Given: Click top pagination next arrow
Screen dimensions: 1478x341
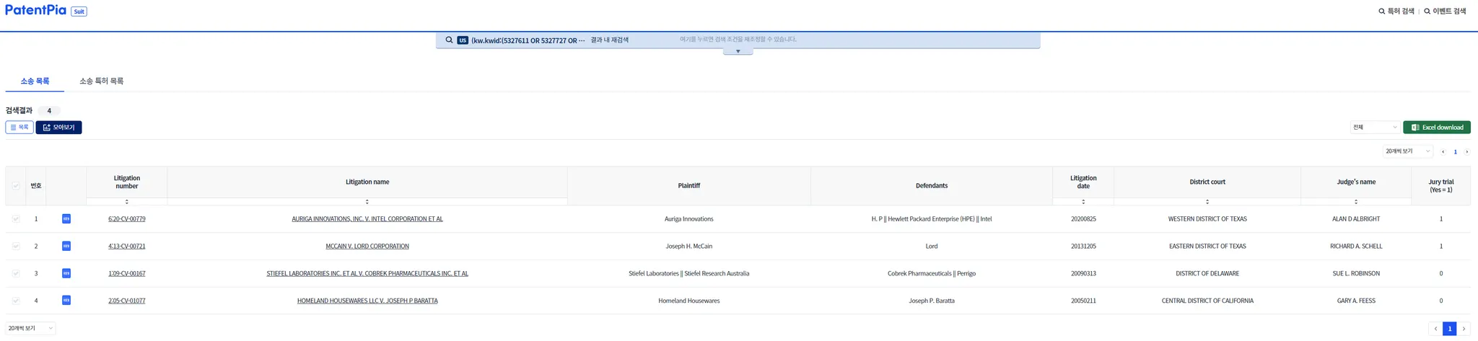Looking at the screenshot, I should coord(1466,152).
